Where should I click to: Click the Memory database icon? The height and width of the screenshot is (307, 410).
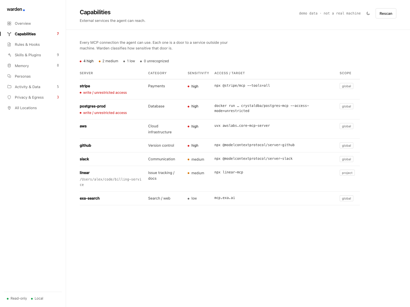click(x=9, y=66)
